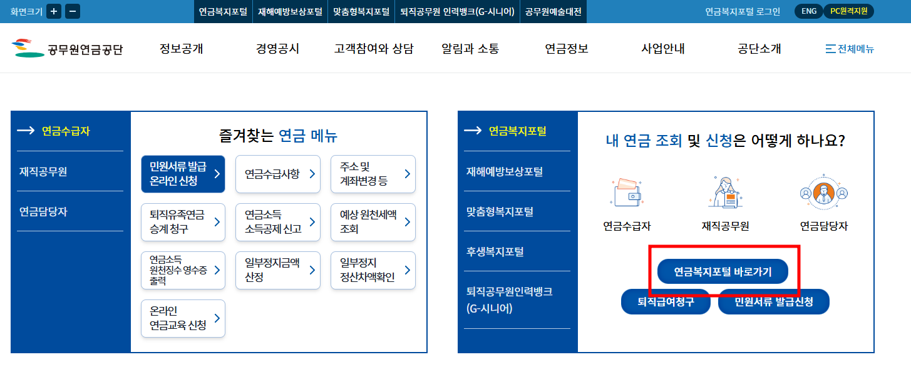The height and width of the screenshot is (377, 911).
Task: Open 민원서류 발급 온라인 신청 tile
Action: 183,174
